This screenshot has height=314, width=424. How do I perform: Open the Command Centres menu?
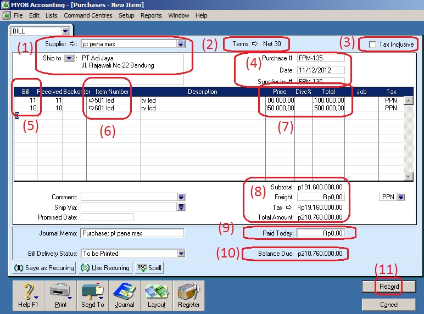pyautogui.click(x=88, y=15)
